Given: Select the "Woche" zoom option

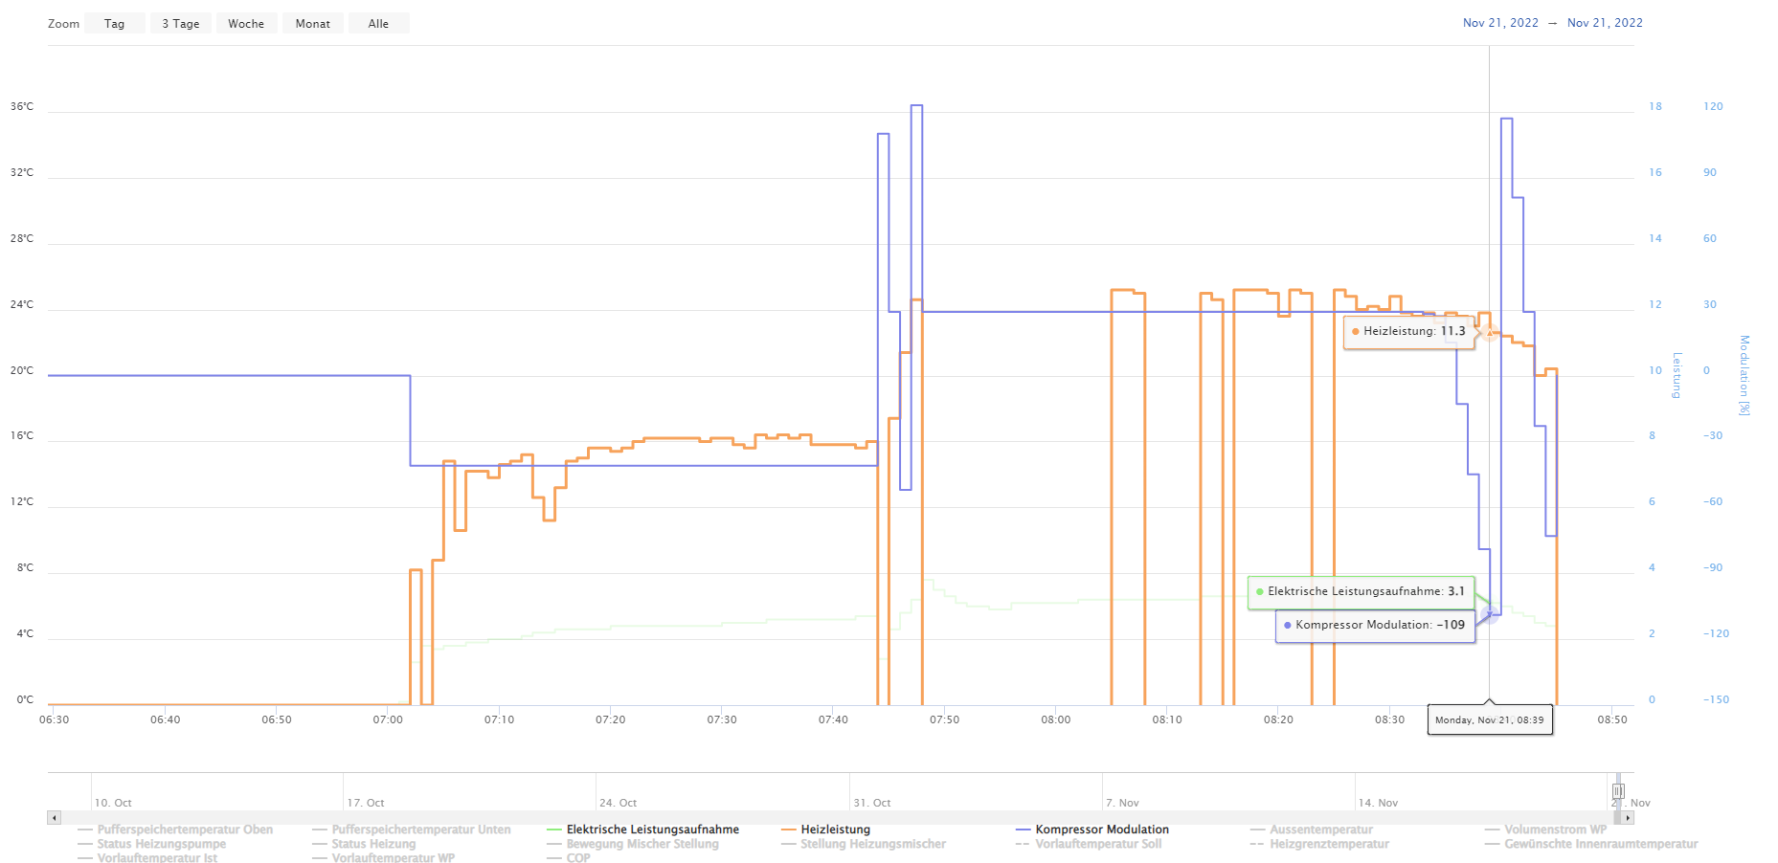Looking at the screenshot, I should click(246, 23).
